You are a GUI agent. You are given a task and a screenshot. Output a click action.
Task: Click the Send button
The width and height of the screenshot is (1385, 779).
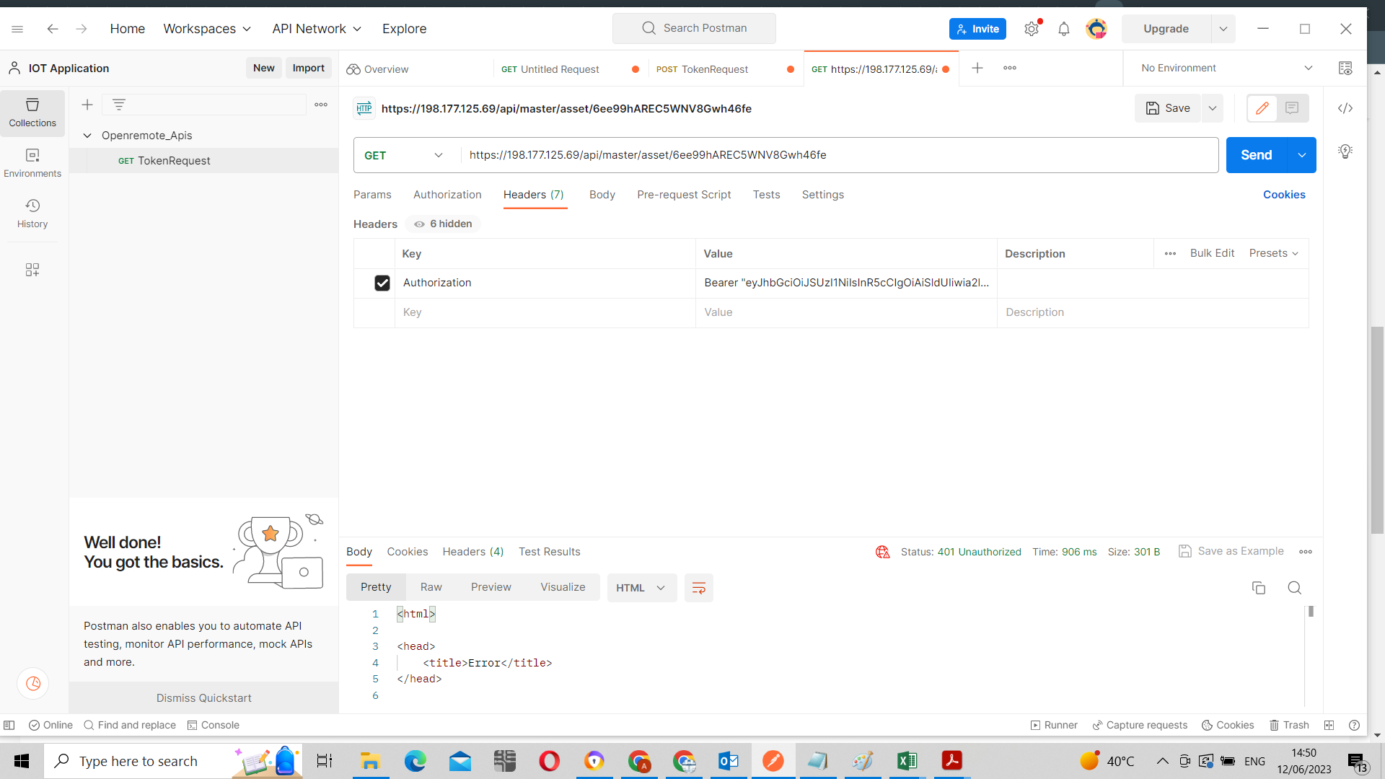point(1256,155)
